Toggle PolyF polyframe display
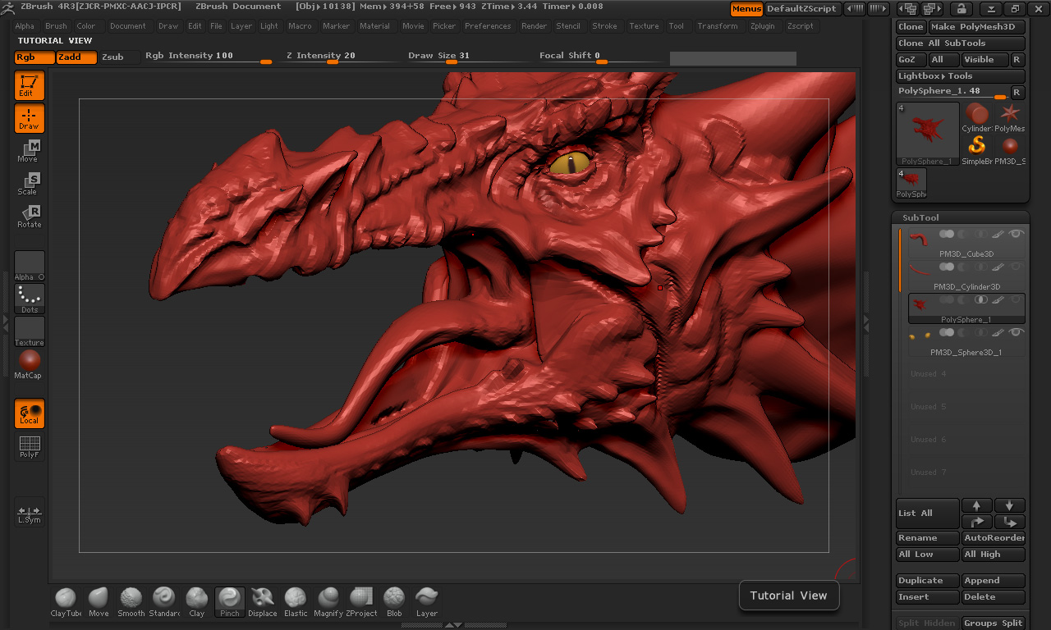Image resolution: width=1051 pixels, height=630 pixels. pyautogui.click(x=29, y=447)
